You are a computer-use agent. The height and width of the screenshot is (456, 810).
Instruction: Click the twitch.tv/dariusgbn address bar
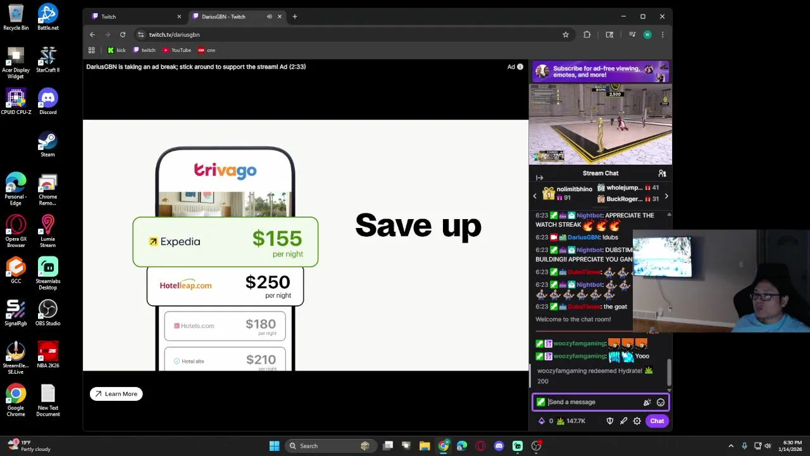354,35
